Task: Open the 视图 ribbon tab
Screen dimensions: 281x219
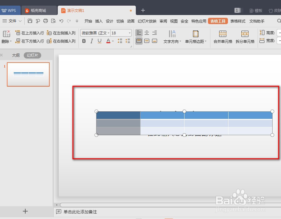Action: [x=174, y=21]
